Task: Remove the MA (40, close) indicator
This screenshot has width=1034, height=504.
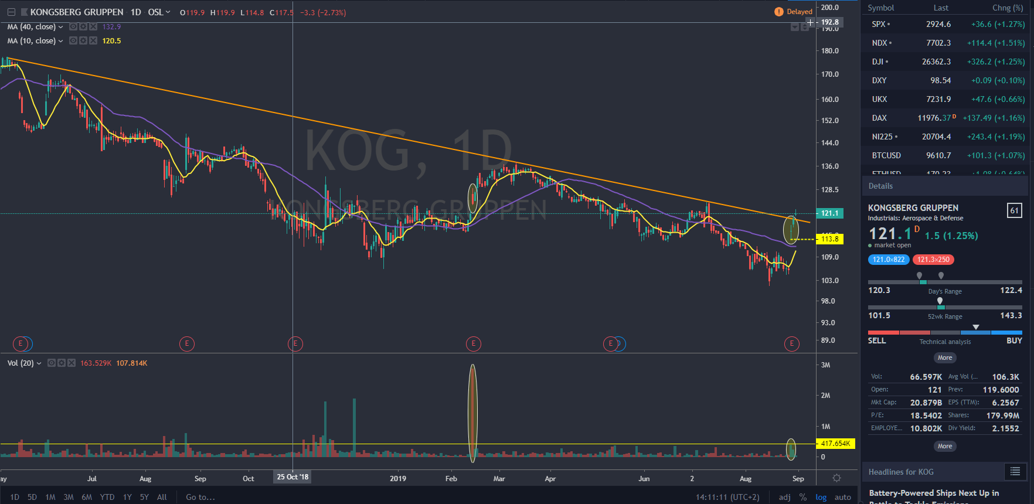Action: click(93, 27)
